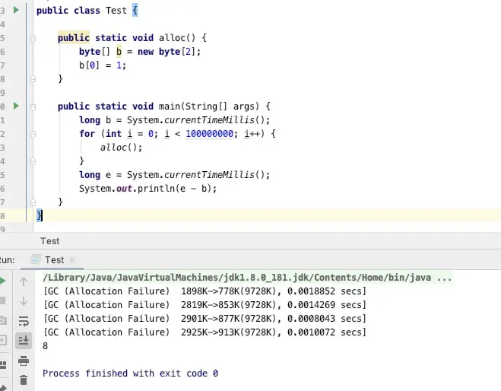Click output value 8 in console

(x=46, y=346)
